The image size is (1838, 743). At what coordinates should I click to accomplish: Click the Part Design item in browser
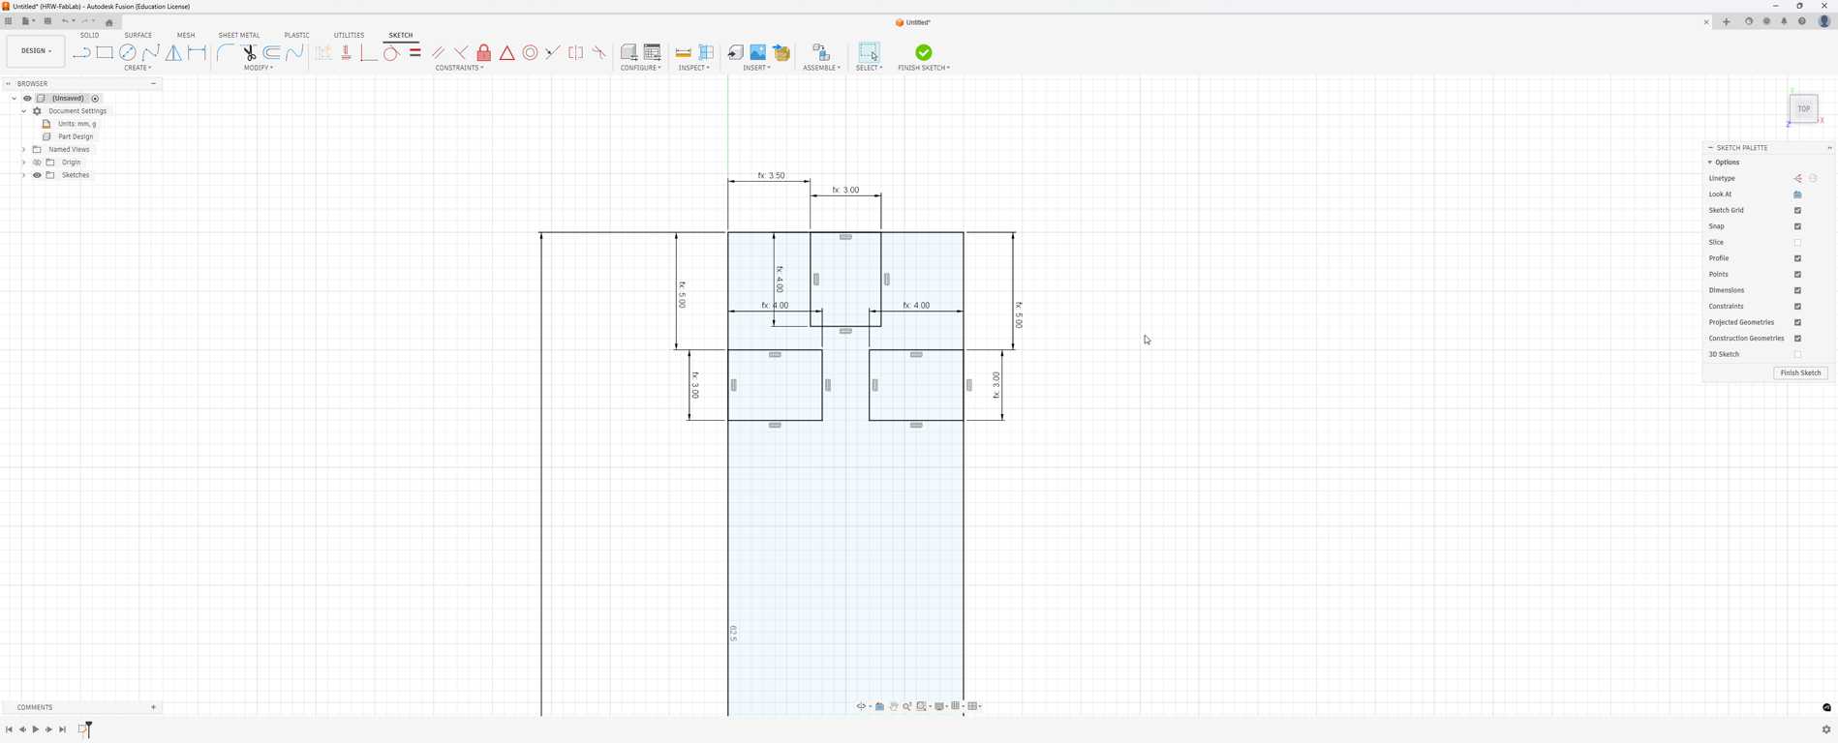point(76,136)
